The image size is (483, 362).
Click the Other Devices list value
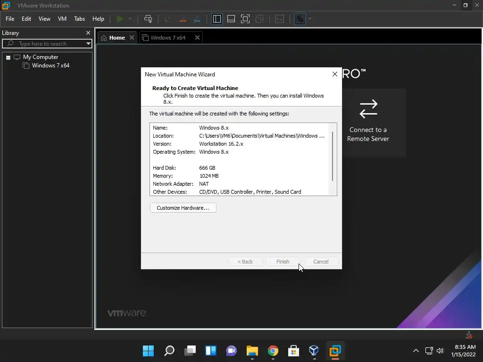coord(250,192)
